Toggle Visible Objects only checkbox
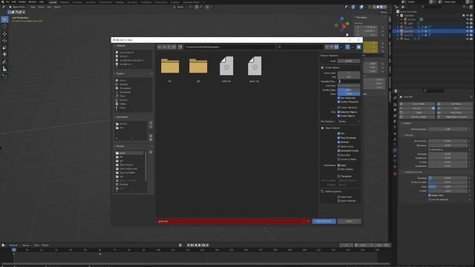The image size is (475, 267). (338, 116)
